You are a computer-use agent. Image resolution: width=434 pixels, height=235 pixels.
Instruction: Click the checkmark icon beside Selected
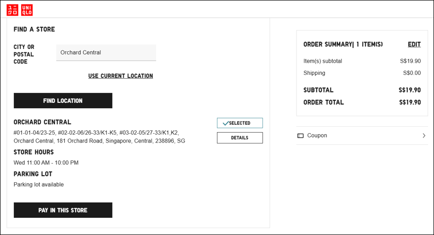point(225,123)
